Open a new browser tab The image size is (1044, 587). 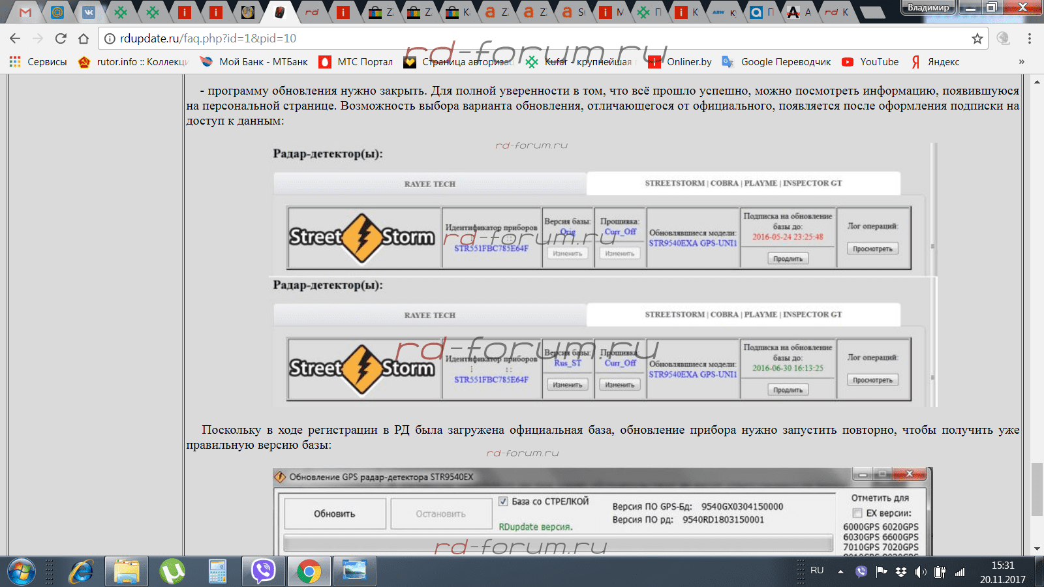872,12
